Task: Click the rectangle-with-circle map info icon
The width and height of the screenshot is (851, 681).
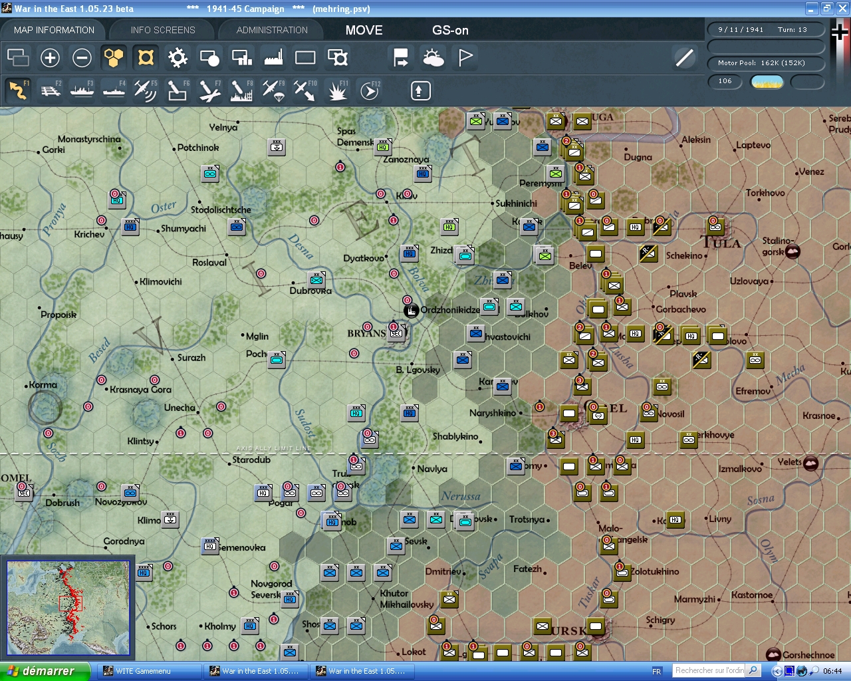Action: point(209,58)
